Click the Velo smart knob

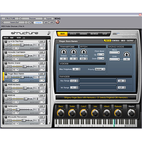click(95, 112)
